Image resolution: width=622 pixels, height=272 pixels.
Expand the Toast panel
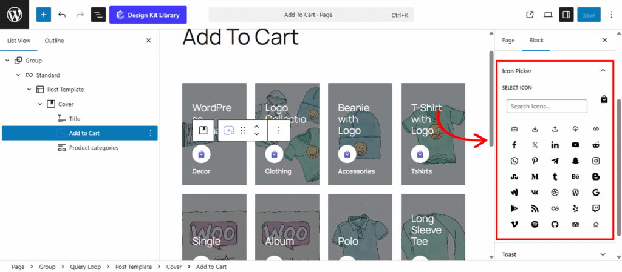(x=603, y=254)
